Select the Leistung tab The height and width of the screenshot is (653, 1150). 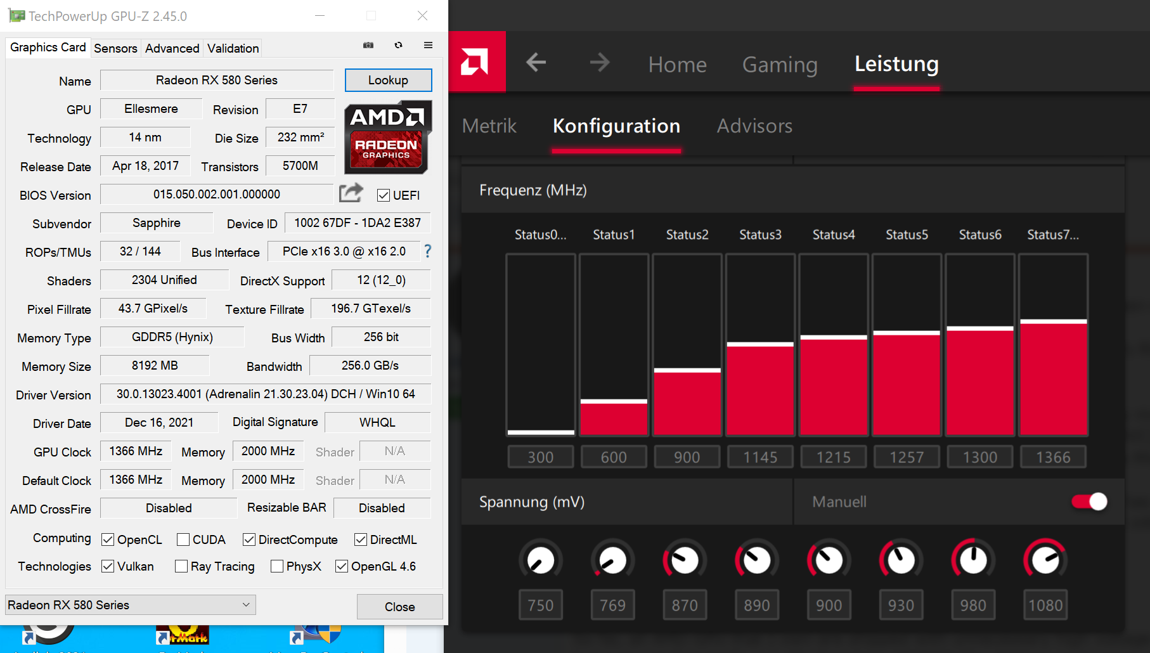pyautogui.click(x=896, y=63)
